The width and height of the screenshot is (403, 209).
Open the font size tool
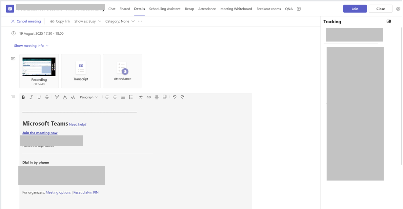73,97
